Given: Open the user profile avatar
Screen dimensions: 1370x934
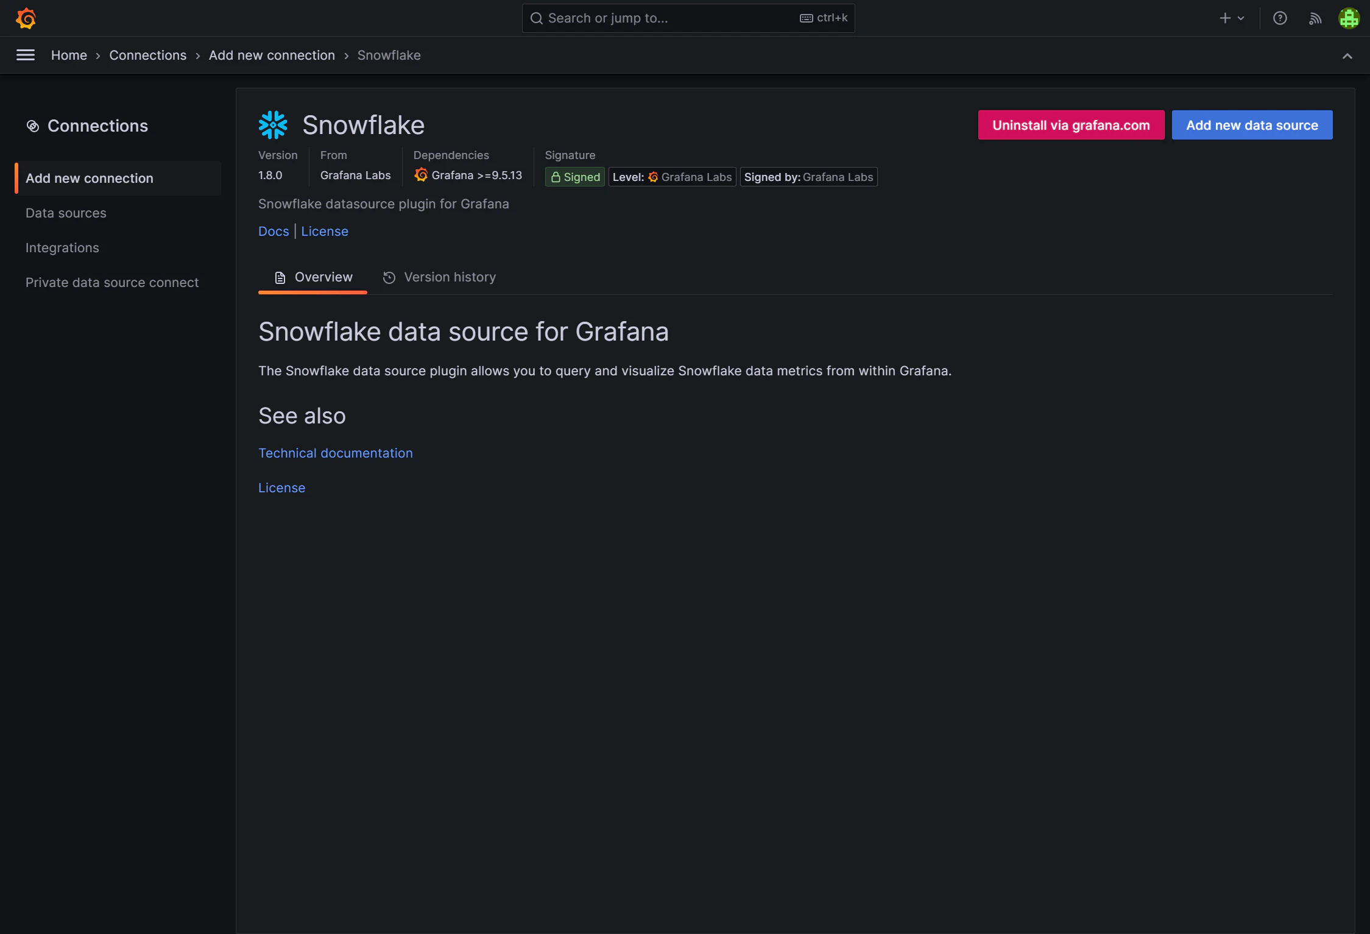Looking at the screenshot, I should click(1349, 18).
